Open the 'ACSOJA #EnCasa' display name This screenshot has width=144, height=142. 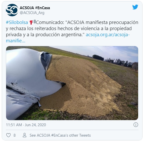(35, 8)
